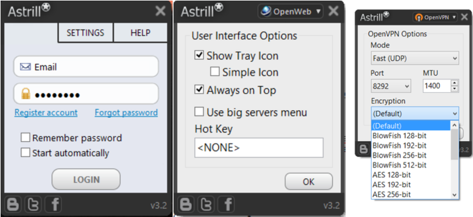Screen dimensions: 473x217
Task: Click the encryption list scrollbar thumb
Action: click(x=455, y=145)
